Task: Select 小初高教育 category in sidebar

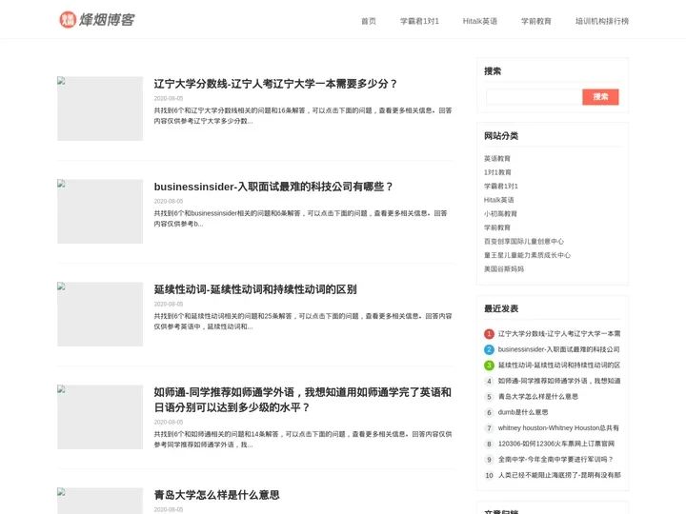Action: pyautogui.click(x=500, y=214)
